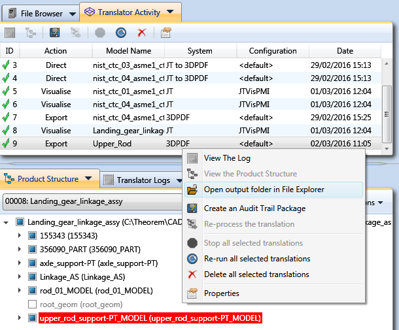Viewport: 399px width, 330px height.
Task: Click the green check status for row 5
Action: (6, 91)
